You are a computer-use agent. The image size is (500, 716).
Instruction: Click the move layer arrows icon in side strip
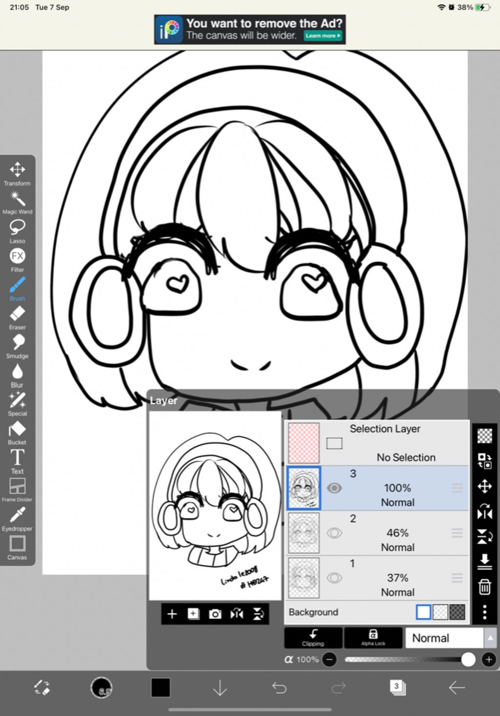pos(484,486)
